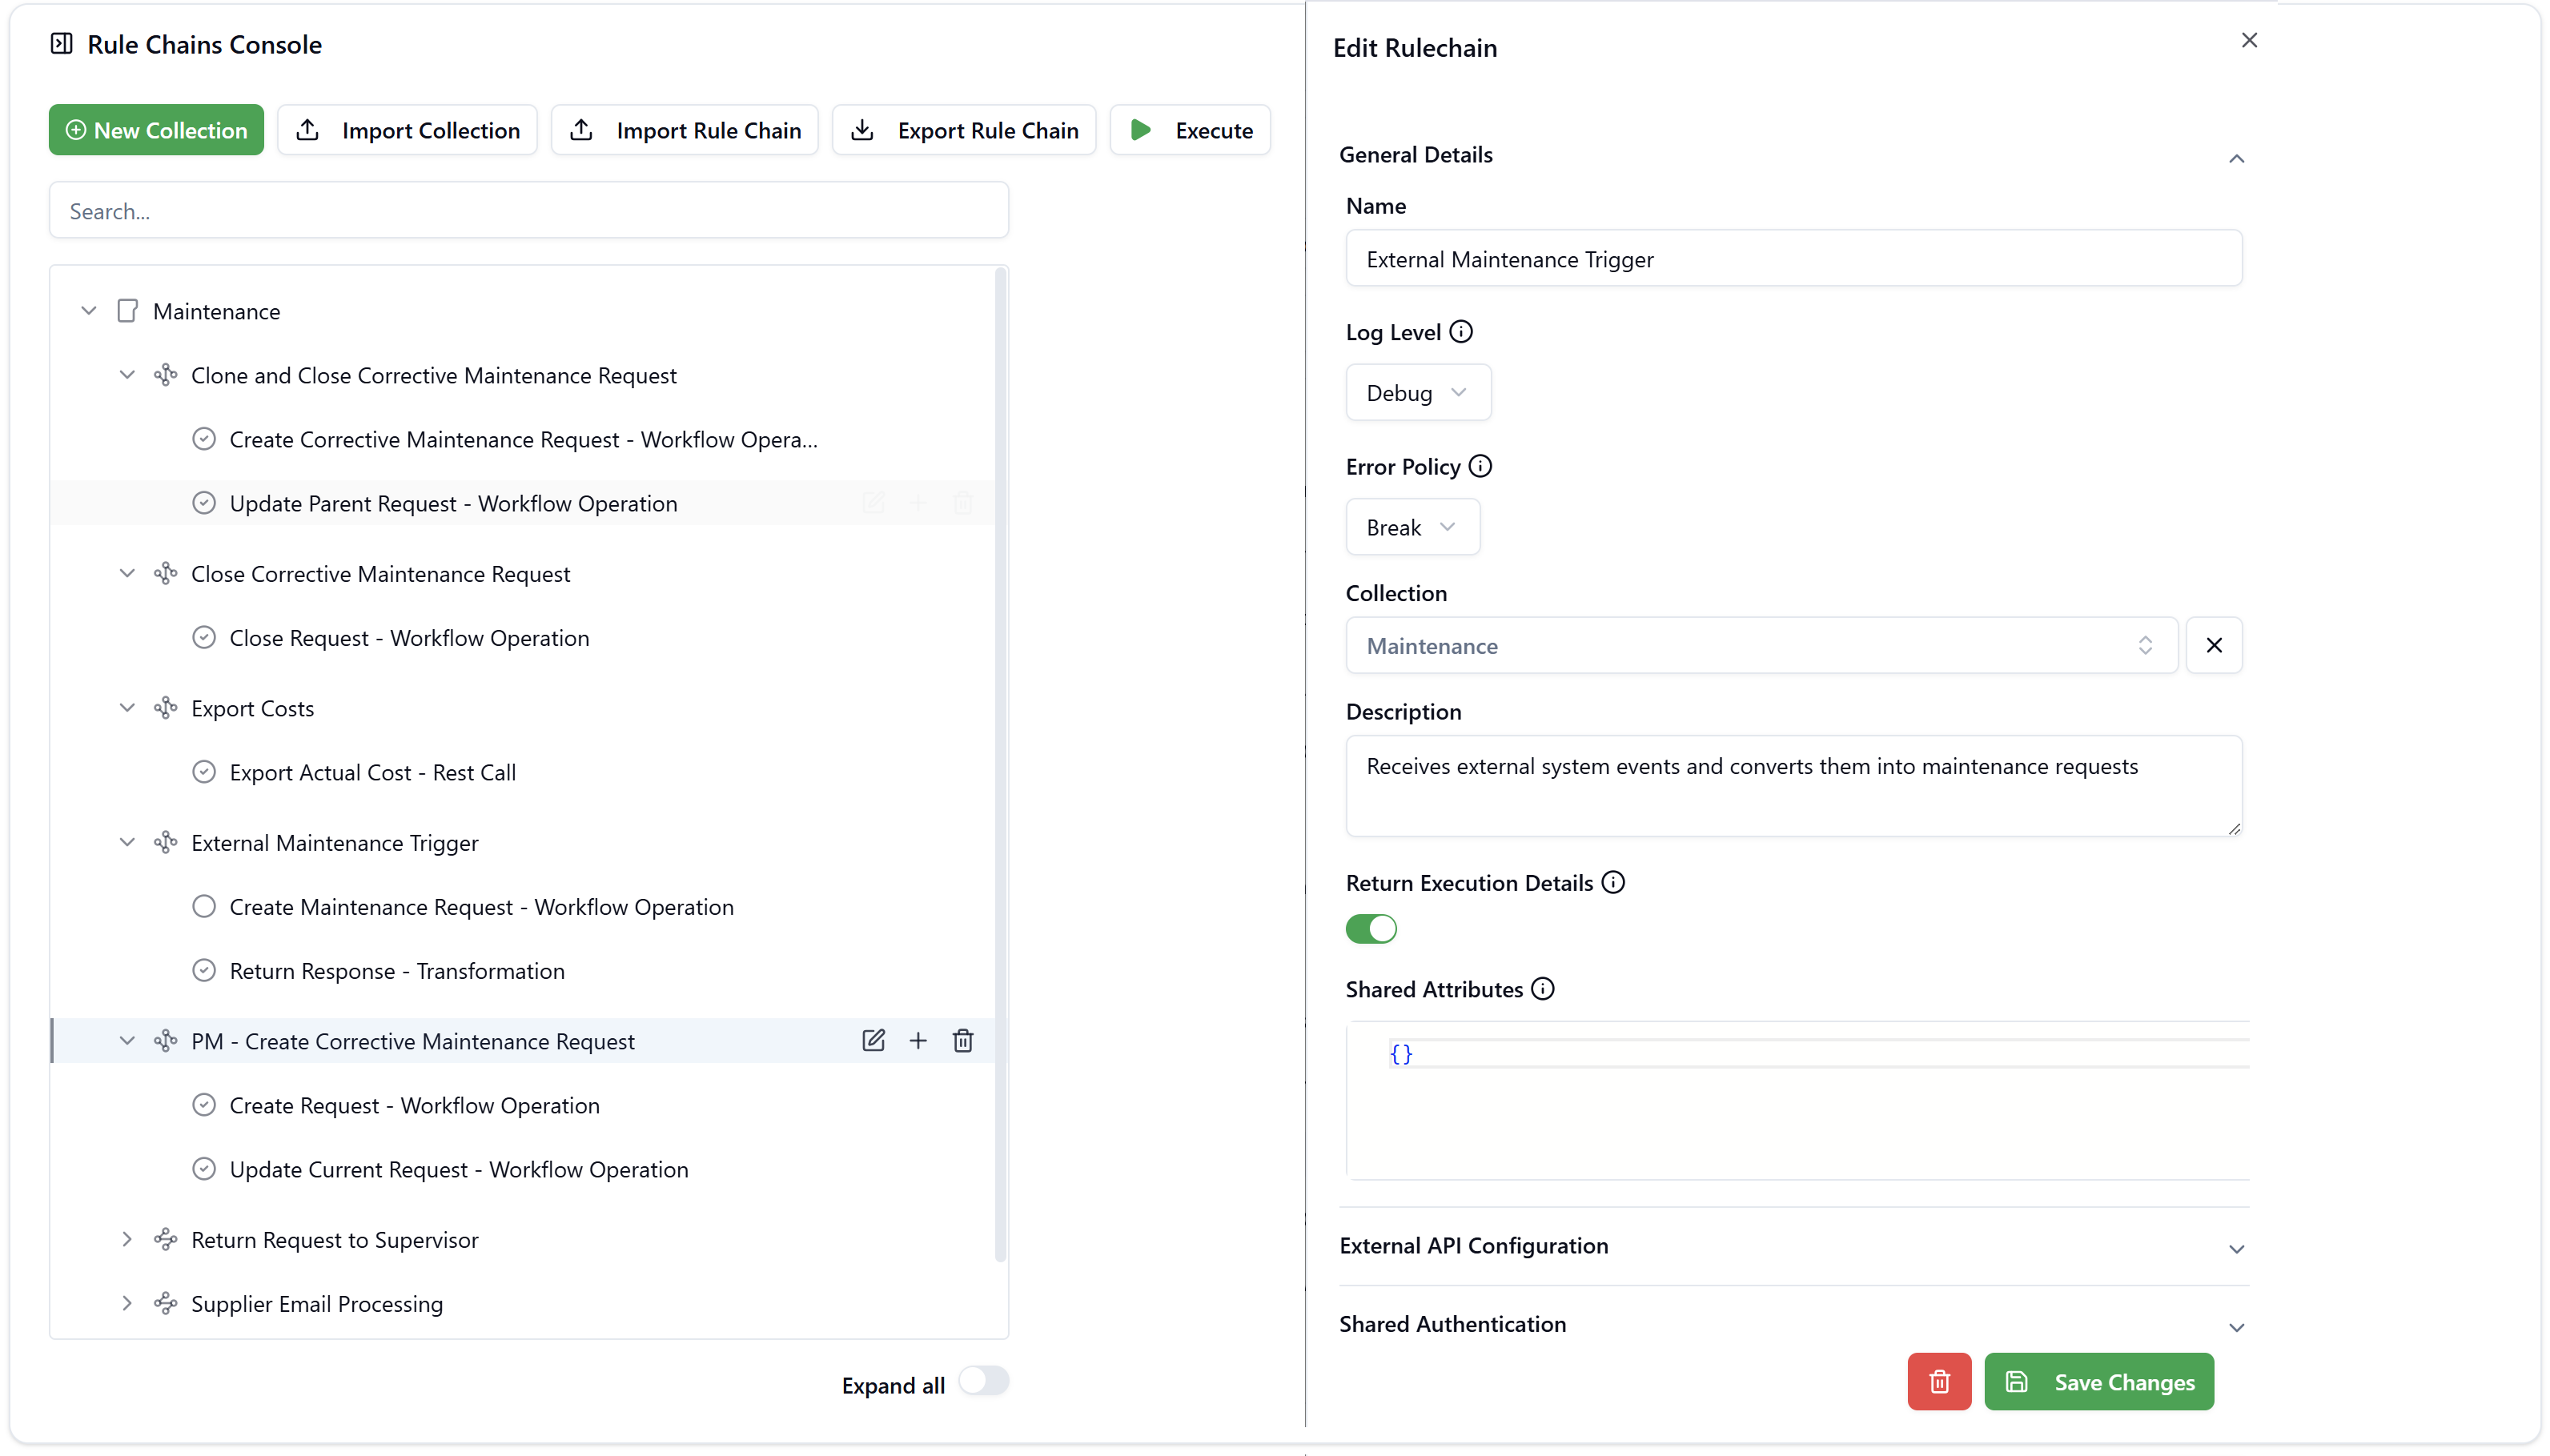Click the Error Policy info icon
Image resolution: width=2550 pixels, height=1456 pixels.
click(1480, 466)
